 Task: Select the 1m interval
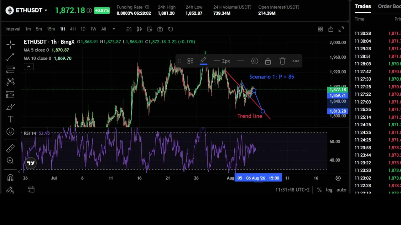[x=28, y=29]
